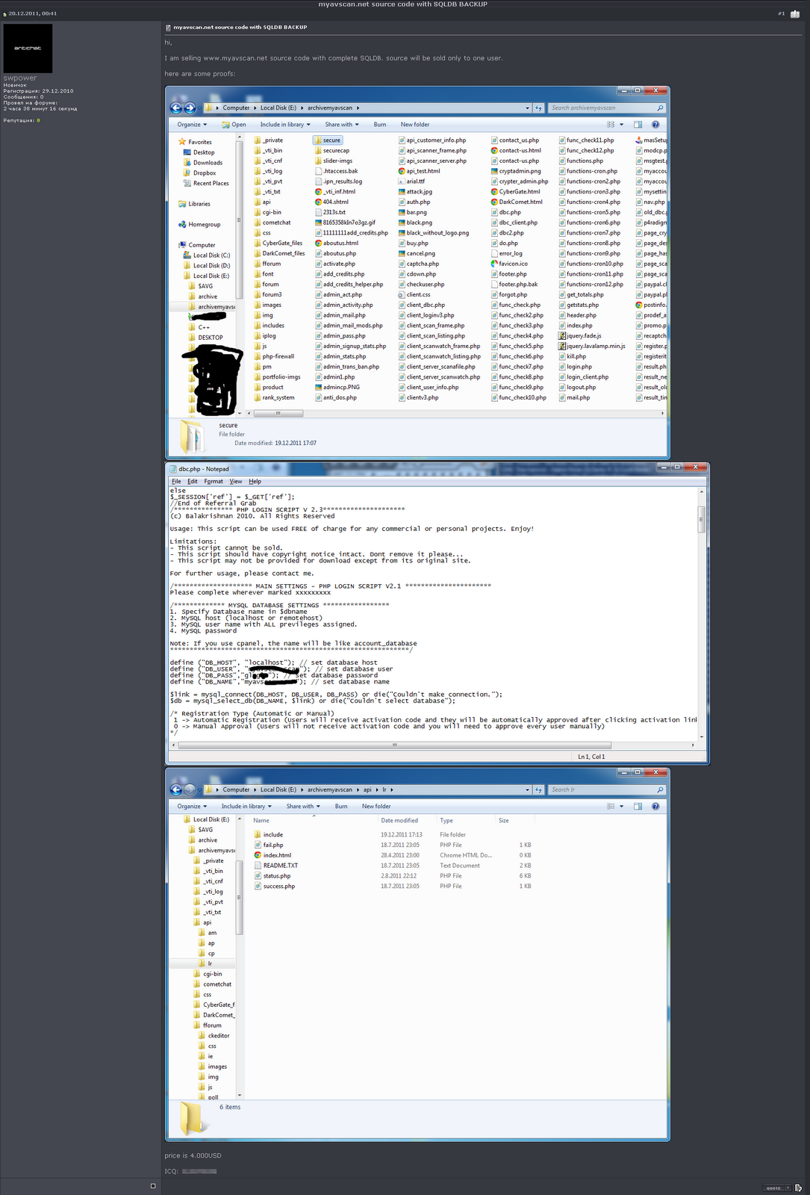Image resolution: width=810 pixels, height=1195 pixels.
Task: Toggle preview pane icon in bottom Explorer
Action: pos(638,807)
